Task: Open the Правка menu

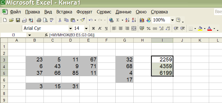Action: [x=33, y=12]
